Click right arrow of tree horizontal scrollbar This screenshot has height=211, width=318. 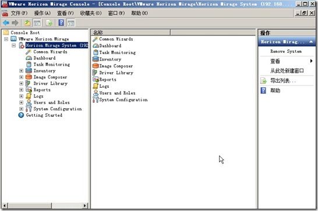tap(85, 206)
